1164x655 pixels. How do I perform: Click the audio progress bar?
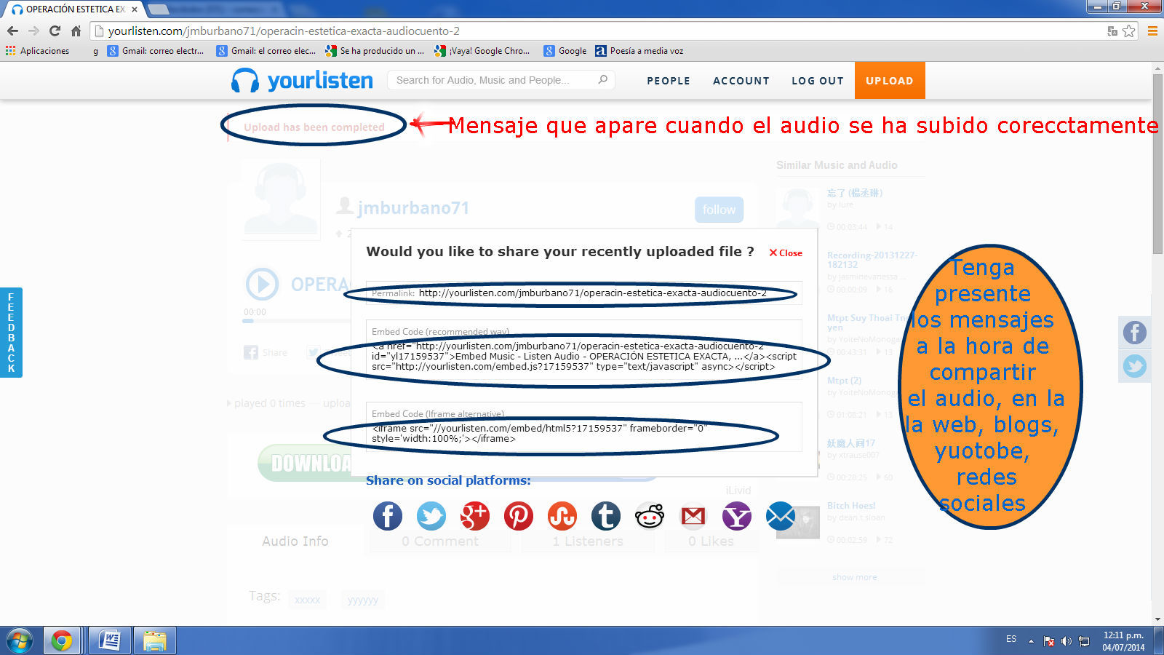click(298, 320)
